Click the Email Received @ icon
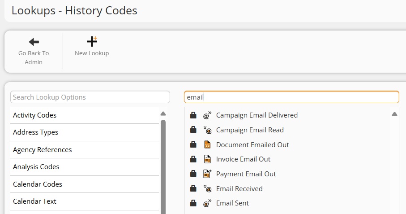406x214 pixels. point(207,188)
